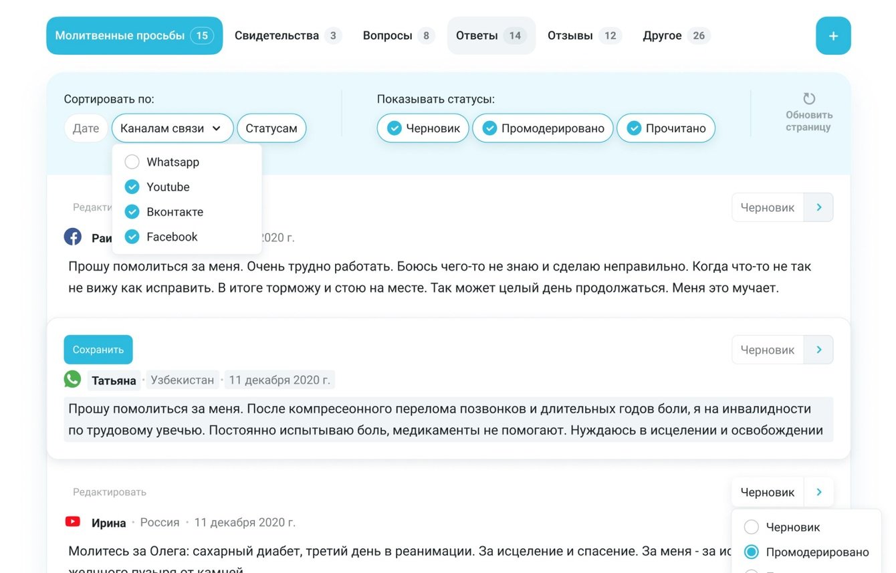
Task: Uncheck the Facebook channel checkbox
Action: click(x=132, y=236)
